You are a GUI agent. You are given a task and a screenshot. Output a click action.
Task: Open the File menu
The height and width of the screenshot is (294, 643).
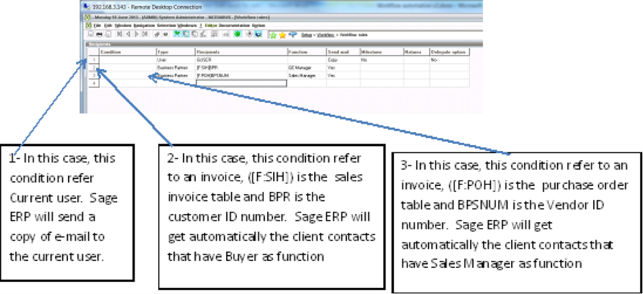98,25
